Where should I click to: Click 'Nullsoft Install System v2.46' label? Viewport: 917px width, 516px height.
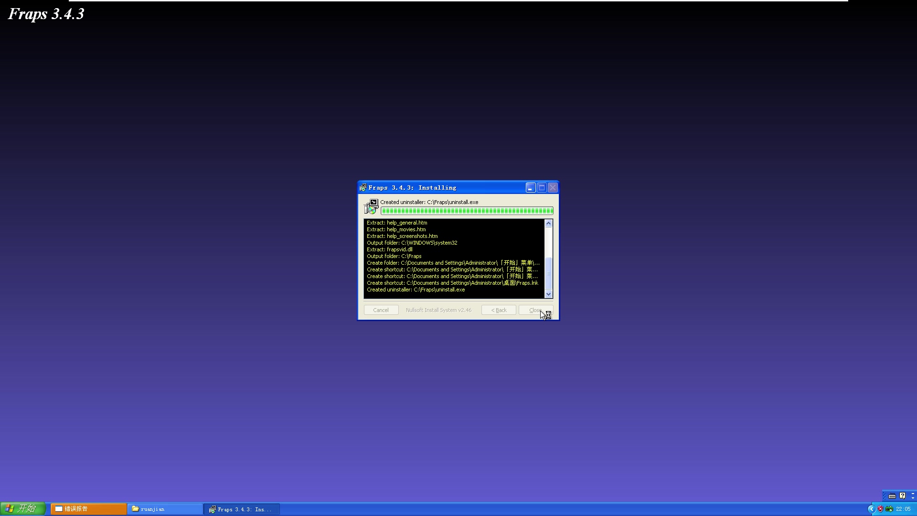438,310
